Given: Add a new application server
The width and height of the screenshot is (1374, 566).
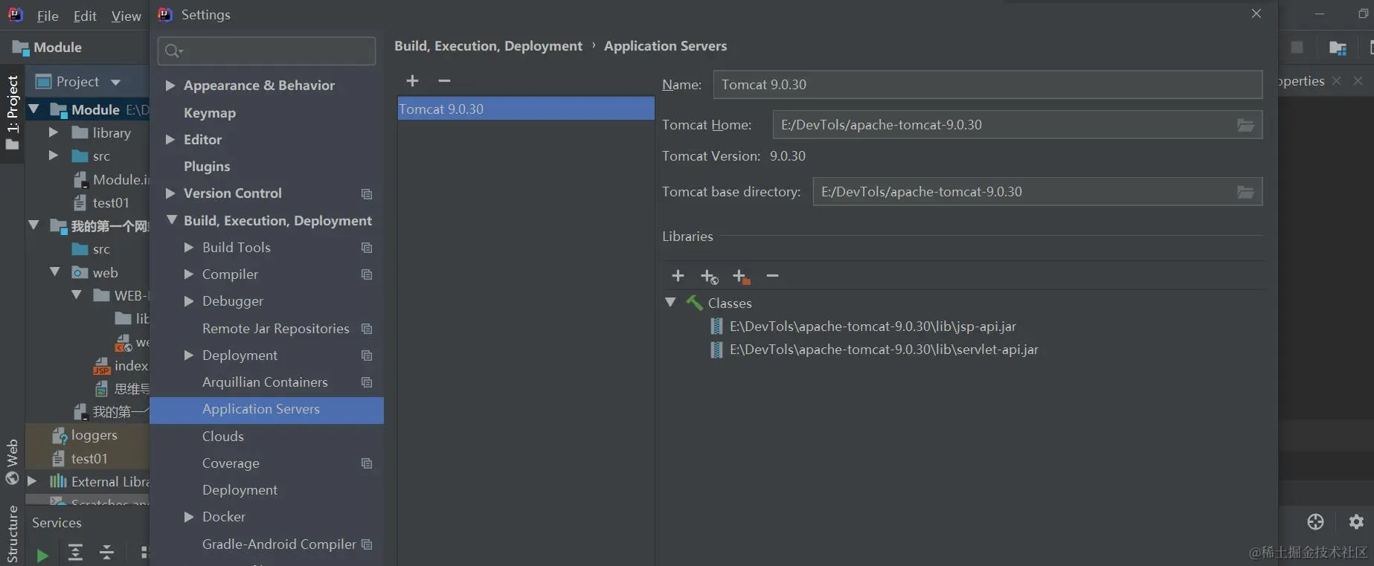Looking at the screenshot, I should [412, 80].
